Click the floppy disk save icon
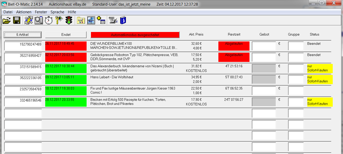 tap(17, 20)
